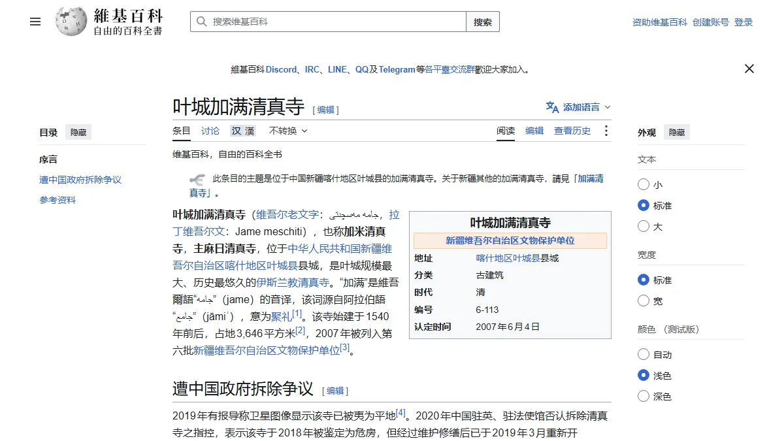
Task: Hide the 外观 panel
Action: (x=677, y=133)
